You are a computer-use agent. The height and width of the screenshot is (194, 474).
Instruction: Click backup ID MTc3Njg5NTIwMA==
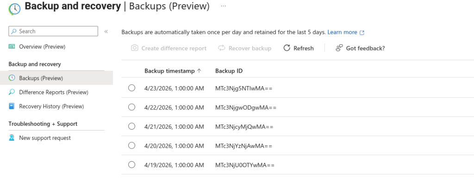244,88
